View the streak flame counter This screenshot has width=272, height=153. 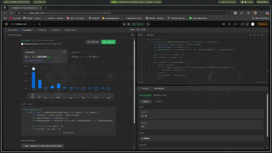236,24
